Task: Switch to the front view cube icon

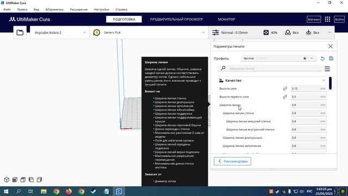Action: 15,180
